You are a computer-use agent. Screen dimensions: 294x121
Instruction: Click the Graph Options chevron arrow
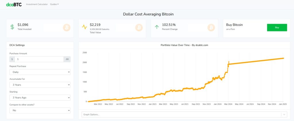(x=284, y=114)
